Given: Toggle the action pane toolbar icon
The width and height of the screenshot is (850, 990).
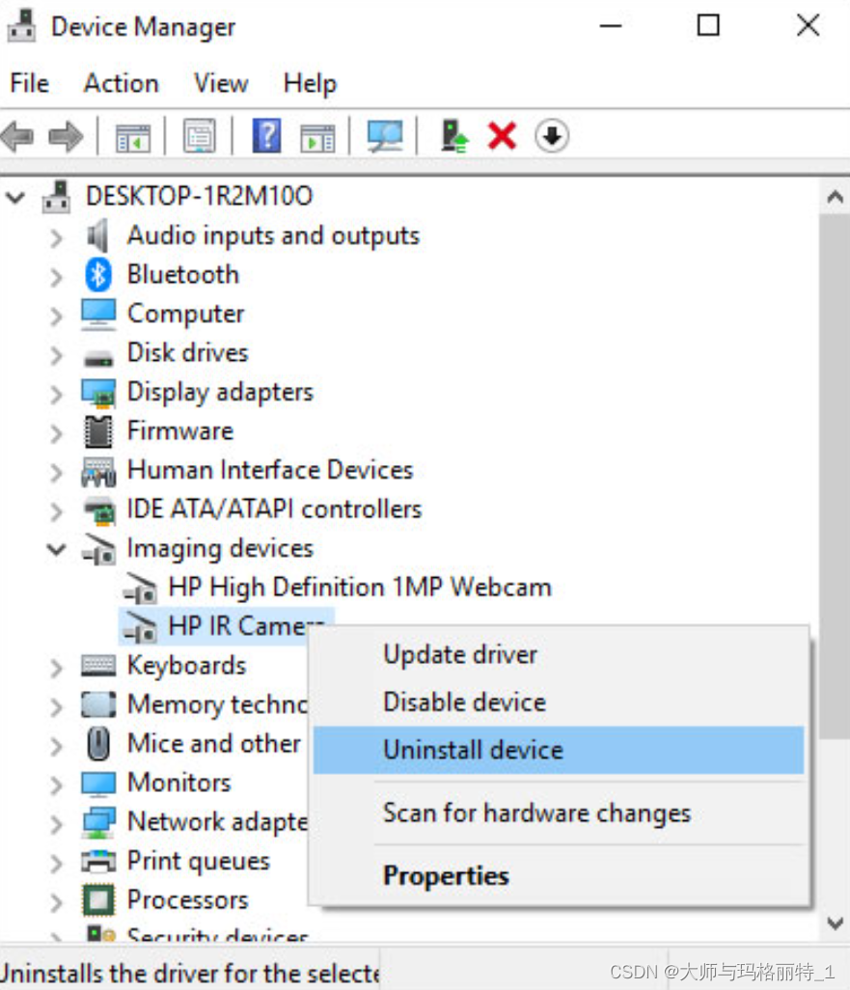Looking at the screenshot, I should [317, 138].
